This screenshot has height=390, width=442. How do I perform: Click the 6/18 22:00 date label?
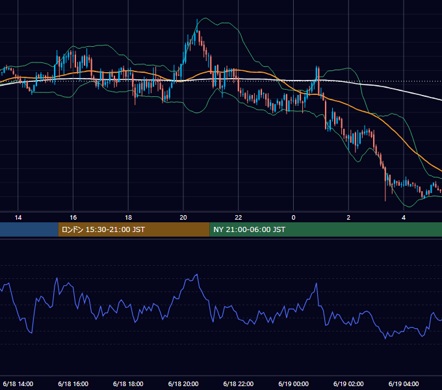(239, 383)
